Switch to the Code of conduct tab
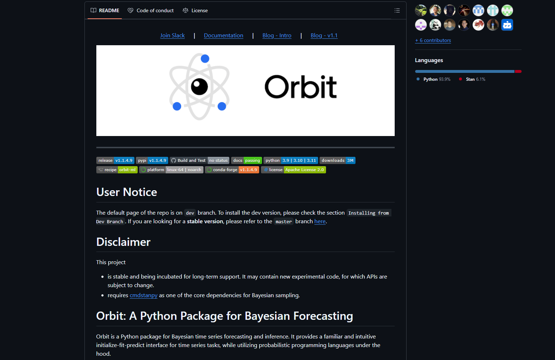555x360 pixels. (x=151, y=10)
